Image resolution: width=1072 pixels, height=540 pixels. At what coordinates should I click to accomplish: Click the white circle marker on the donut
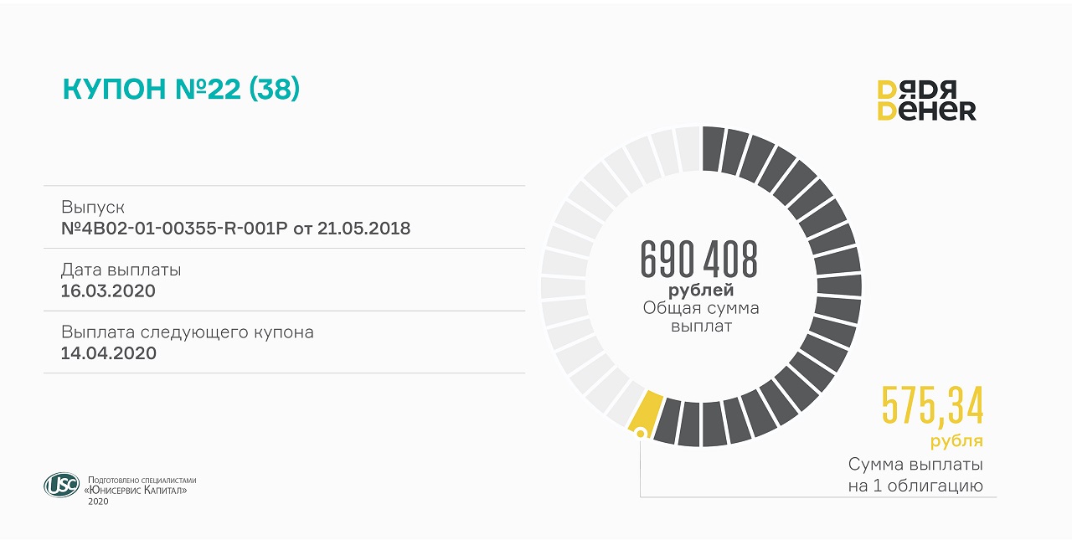click(641, 433)
